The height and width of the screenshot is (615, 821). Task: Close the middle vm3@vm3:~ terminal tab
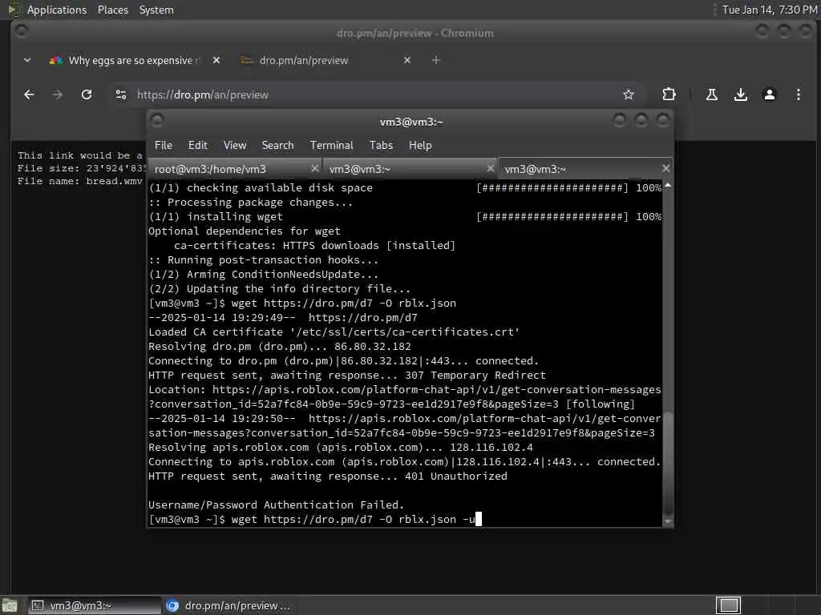point(490,168)
